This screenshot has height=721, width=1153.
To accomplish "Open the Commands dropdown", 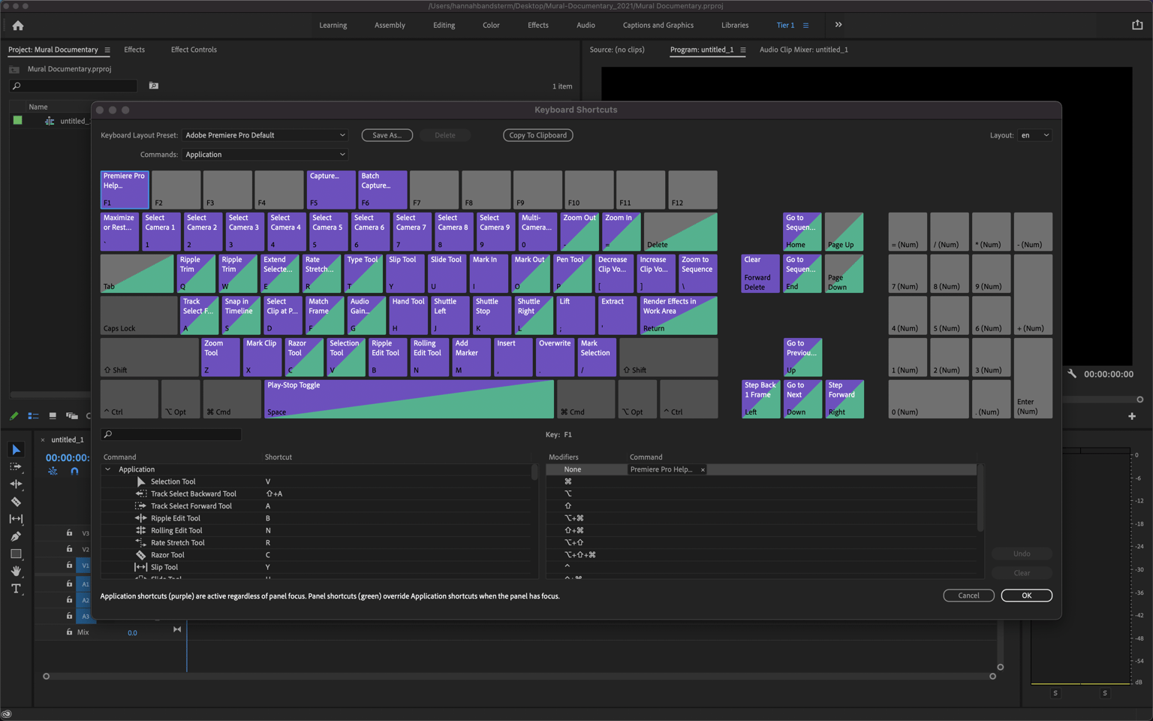I will [266, 155].
